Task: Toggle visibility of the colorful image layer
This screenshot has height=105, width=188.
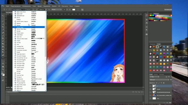Action: (x=150, y=95)
